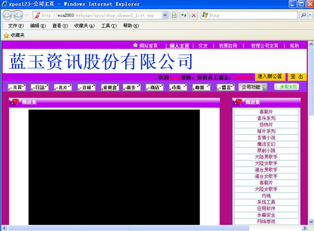
Task: Expand the search provider dropdown arrow
Action: [x=310, y=15]
